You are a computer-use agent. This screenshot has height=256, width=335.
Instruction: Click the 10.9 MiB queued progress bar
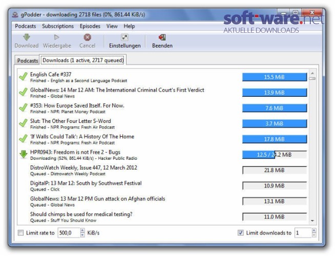tap(275, 186)
